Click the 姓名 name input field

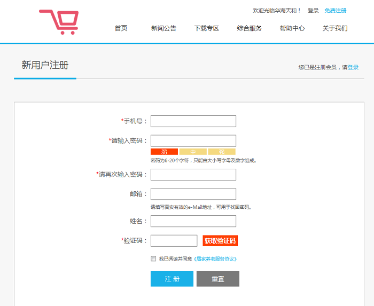pyautogui.click(x=193, y=221)
